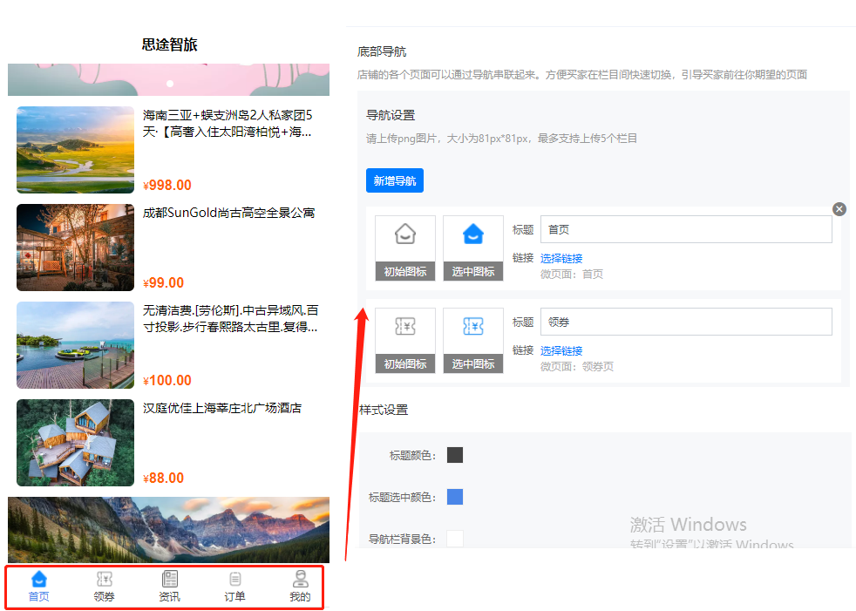Click the 领券 selected blue coupon icon

click(473, 327)
